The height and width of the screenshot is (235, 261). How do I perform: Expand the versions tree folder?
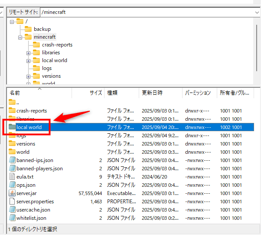coord(28,77)
